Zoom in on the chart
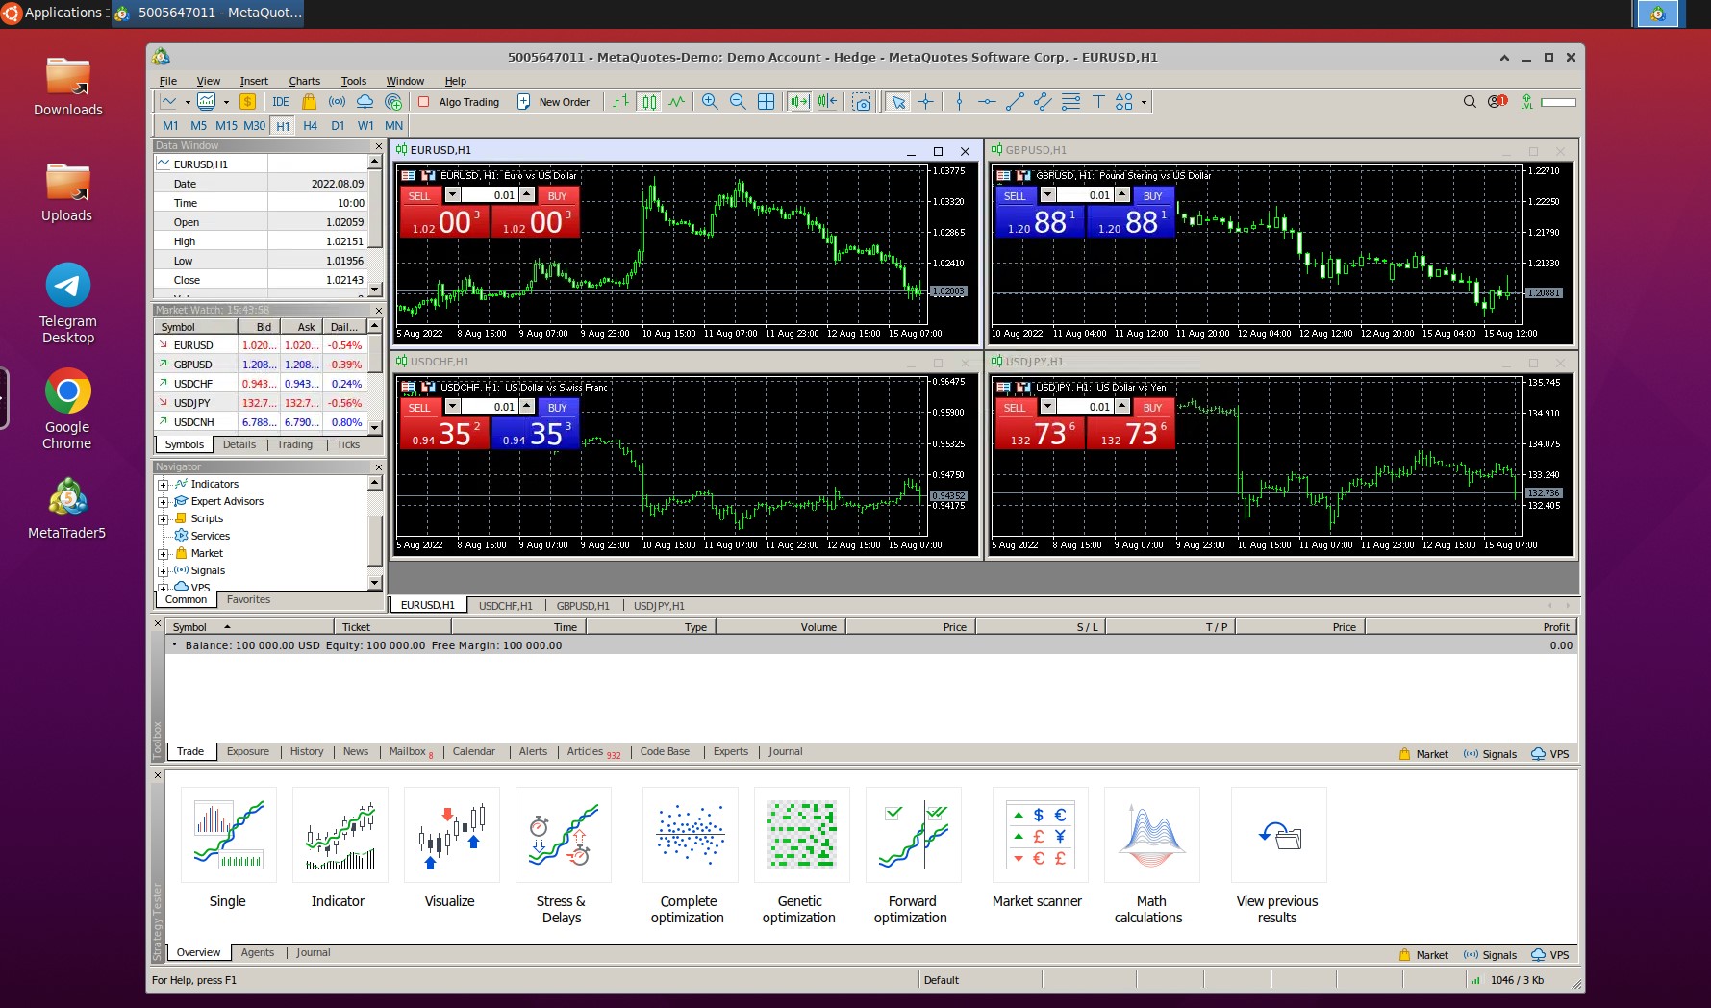The width and height of the screenshot is (1711, 1008). tap(710, 102)
